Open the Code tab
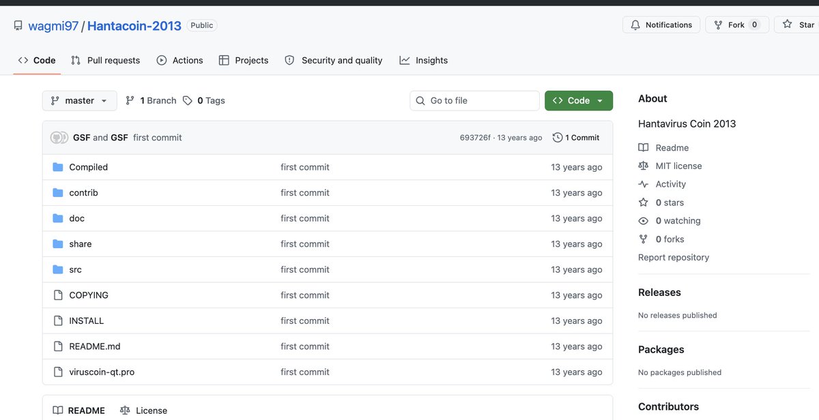This screenshot has height=420, width=819. pyautogui.click(x=37, y=60)
